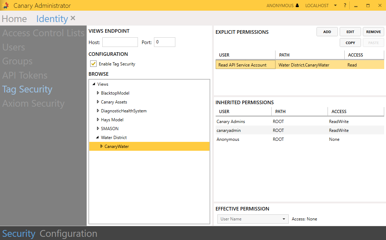This screenshot has width=386, height=240.
Task: Open the User Name dropdown
Action: point(253,219)
